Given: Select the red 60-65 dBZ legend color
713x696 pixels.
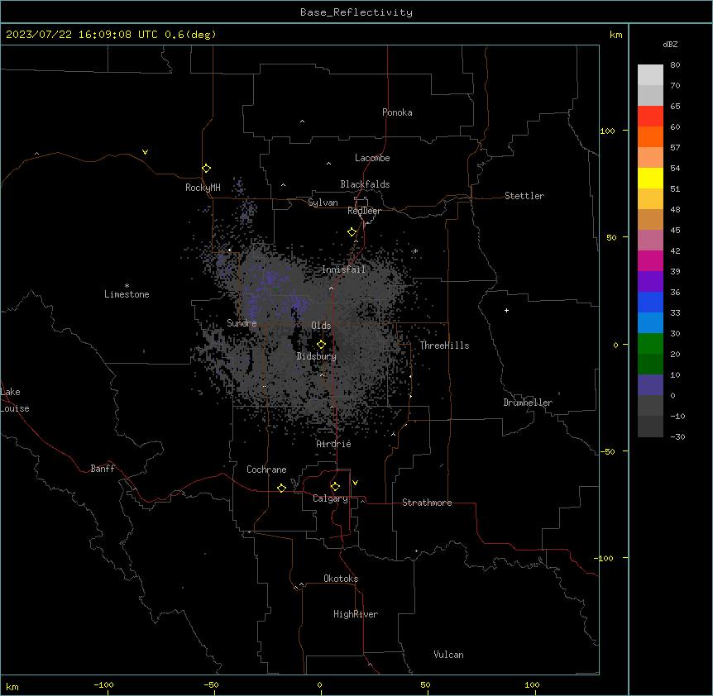Looking at the screenshot, I should pos(650,117).
